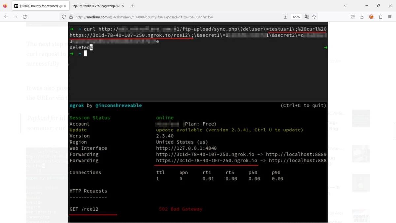Click the 'p90' connections column header

pyautogui.click(x=276, y=172)
